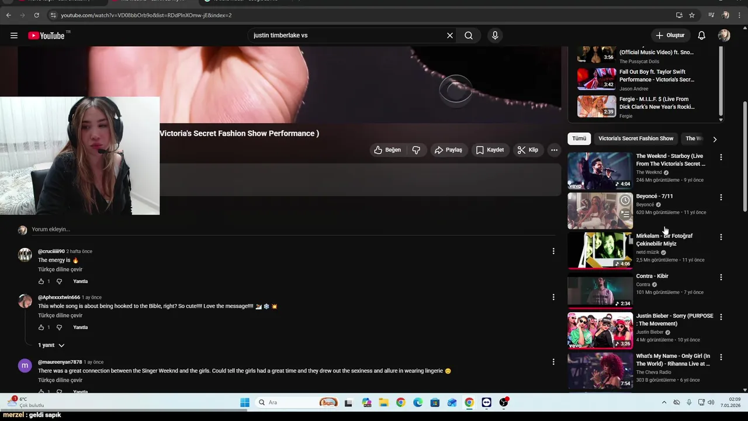748x421 pixels.
Task: Open YouTube notifications bell
Action: [x=702, y=36]
